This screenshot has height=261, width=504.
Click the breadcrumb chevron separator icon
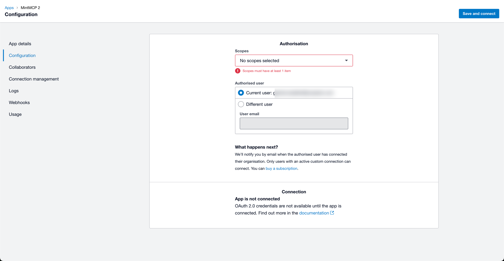pos(17,8)
